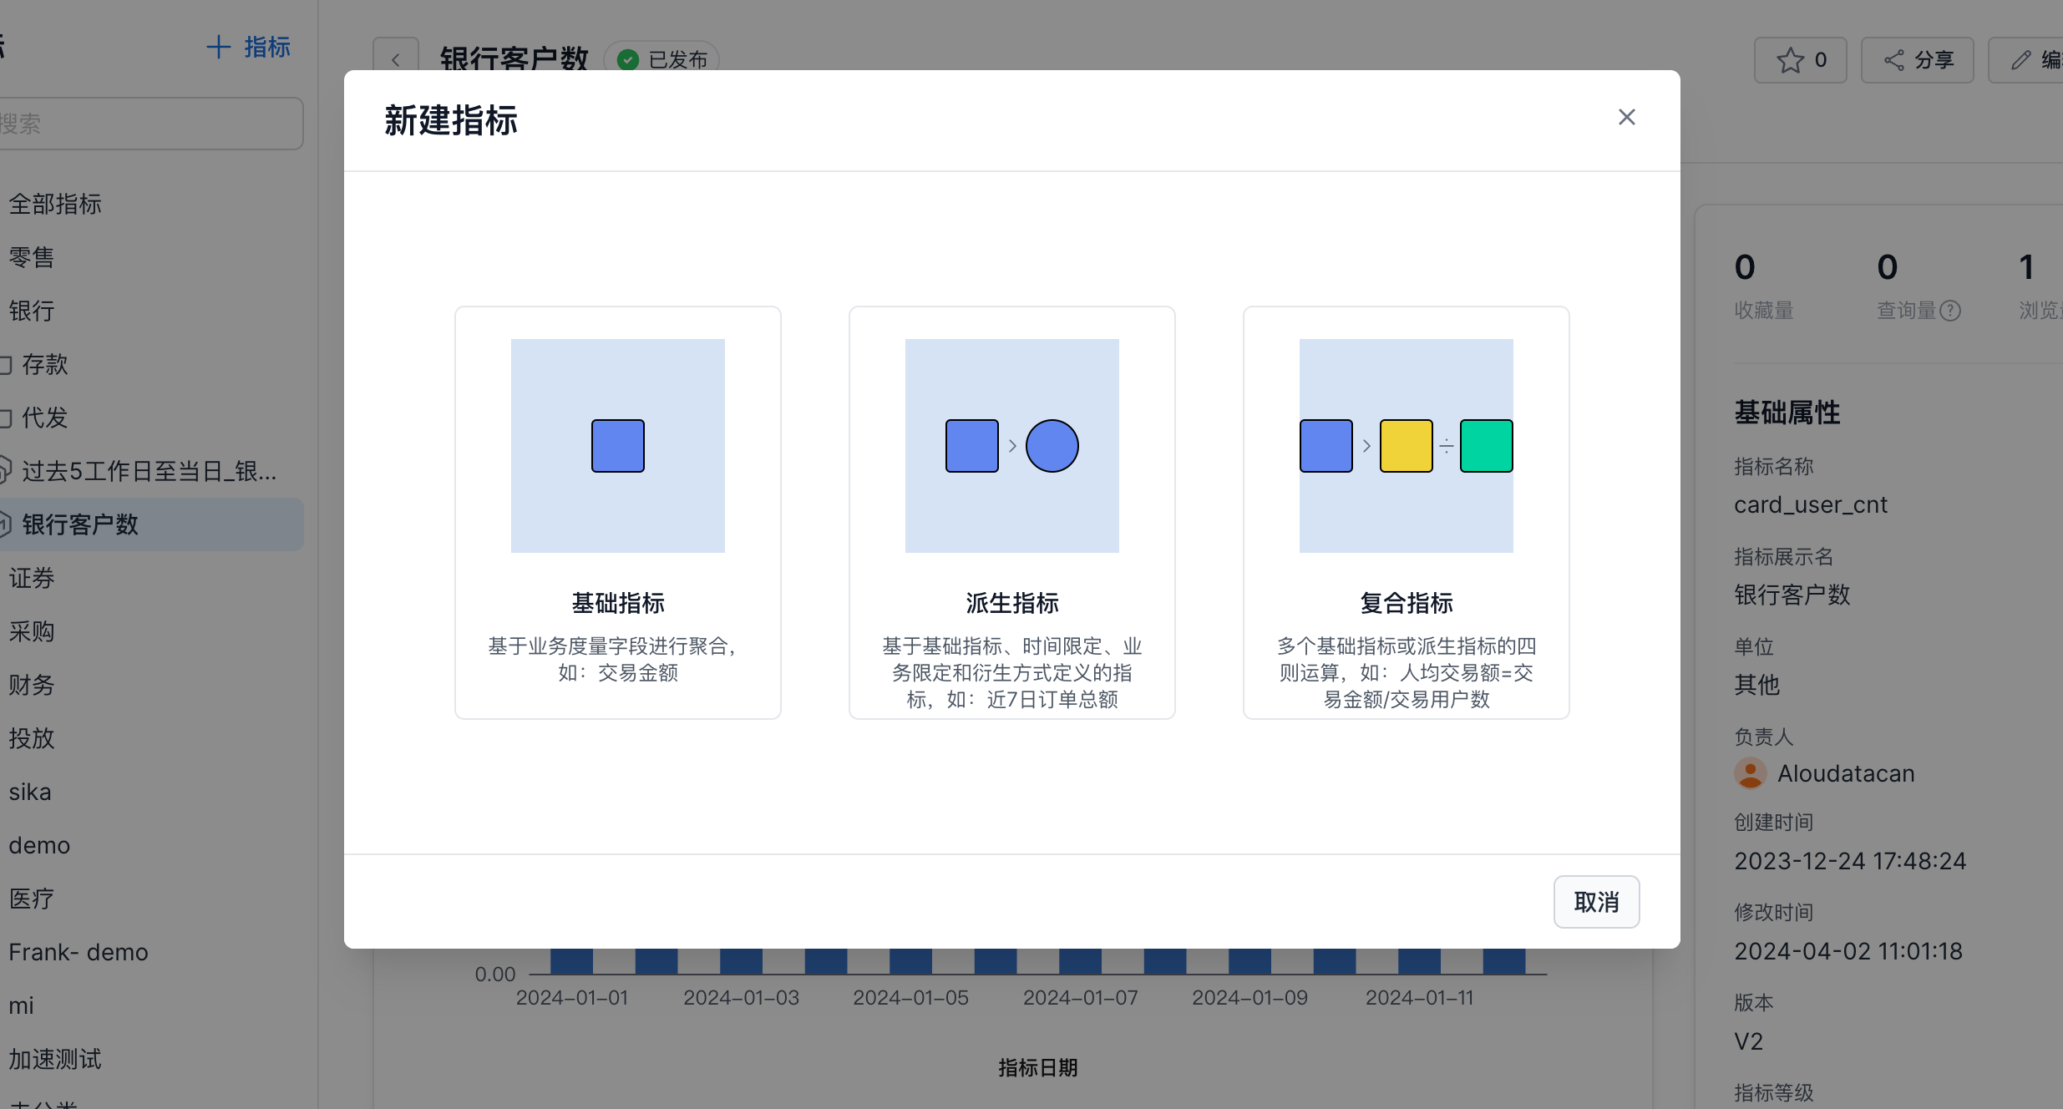2063x1109 pixels.
Task: Click the pencil edit icon
Action: pyautogui.click(x=2020, y=60)
